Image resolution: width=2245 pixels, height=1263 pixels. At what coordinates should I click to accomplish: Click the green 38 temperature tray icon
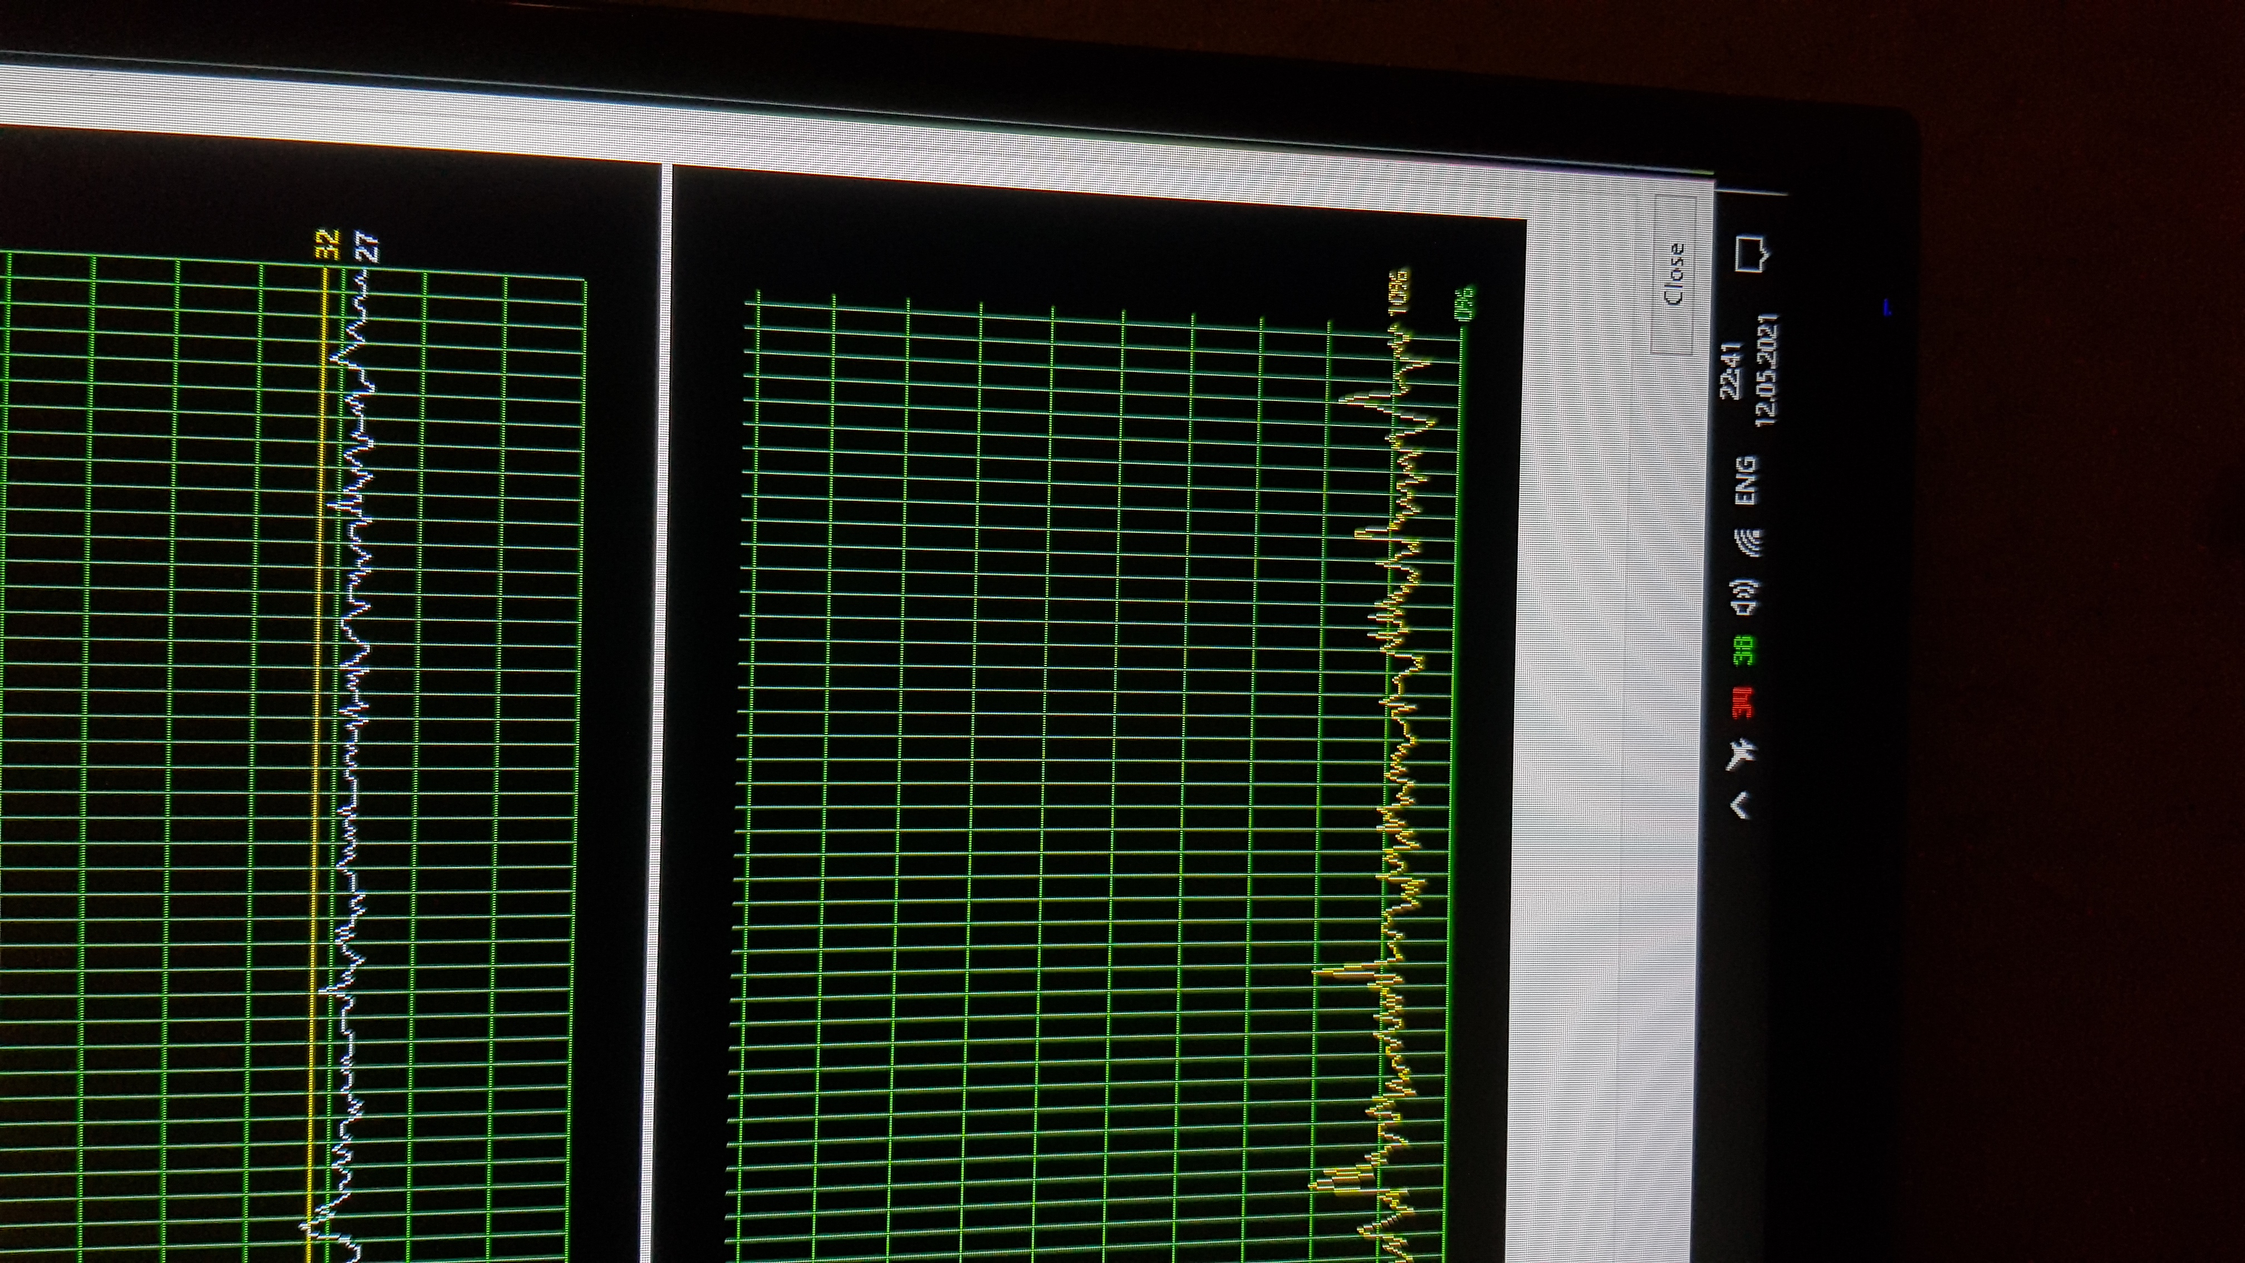[1744, 651]
